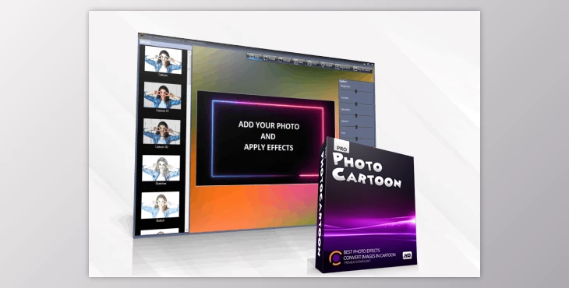
Task: Click the effects list vertical scrollbar
Action: pyautogui.click(x=189, y=141)
